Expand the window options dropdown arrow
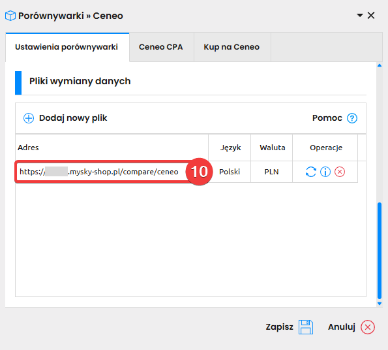This screenshot has width=388, height=350. [x=360, y=16]
